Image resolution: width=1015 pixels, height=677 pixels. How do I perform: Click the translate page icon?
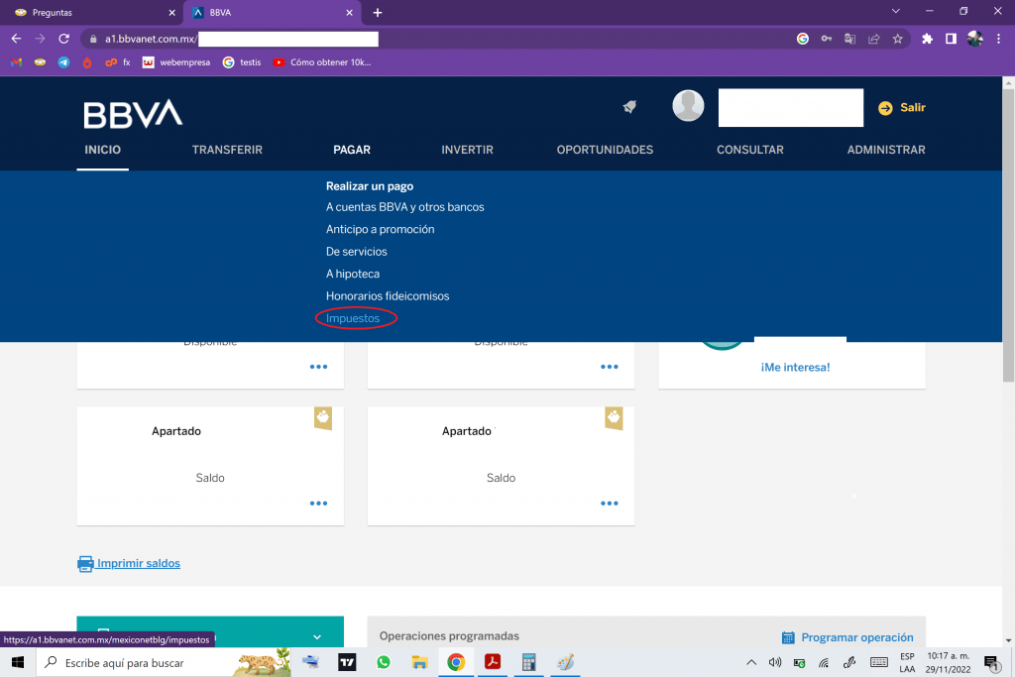pos(849,39)
